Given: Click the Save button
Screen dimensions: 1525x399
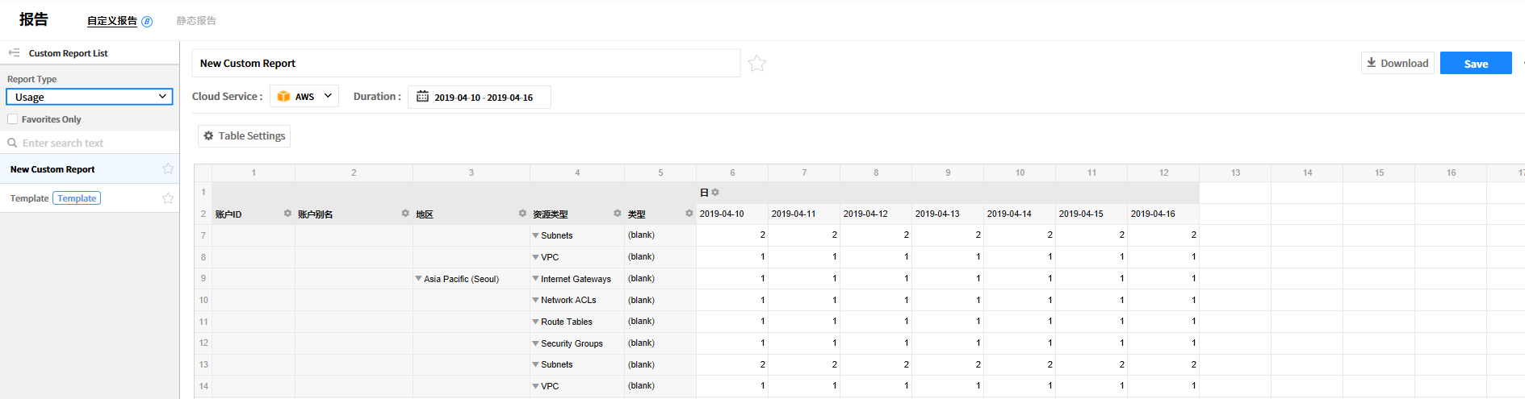Looking at the screenshot, I should 1476,63.
